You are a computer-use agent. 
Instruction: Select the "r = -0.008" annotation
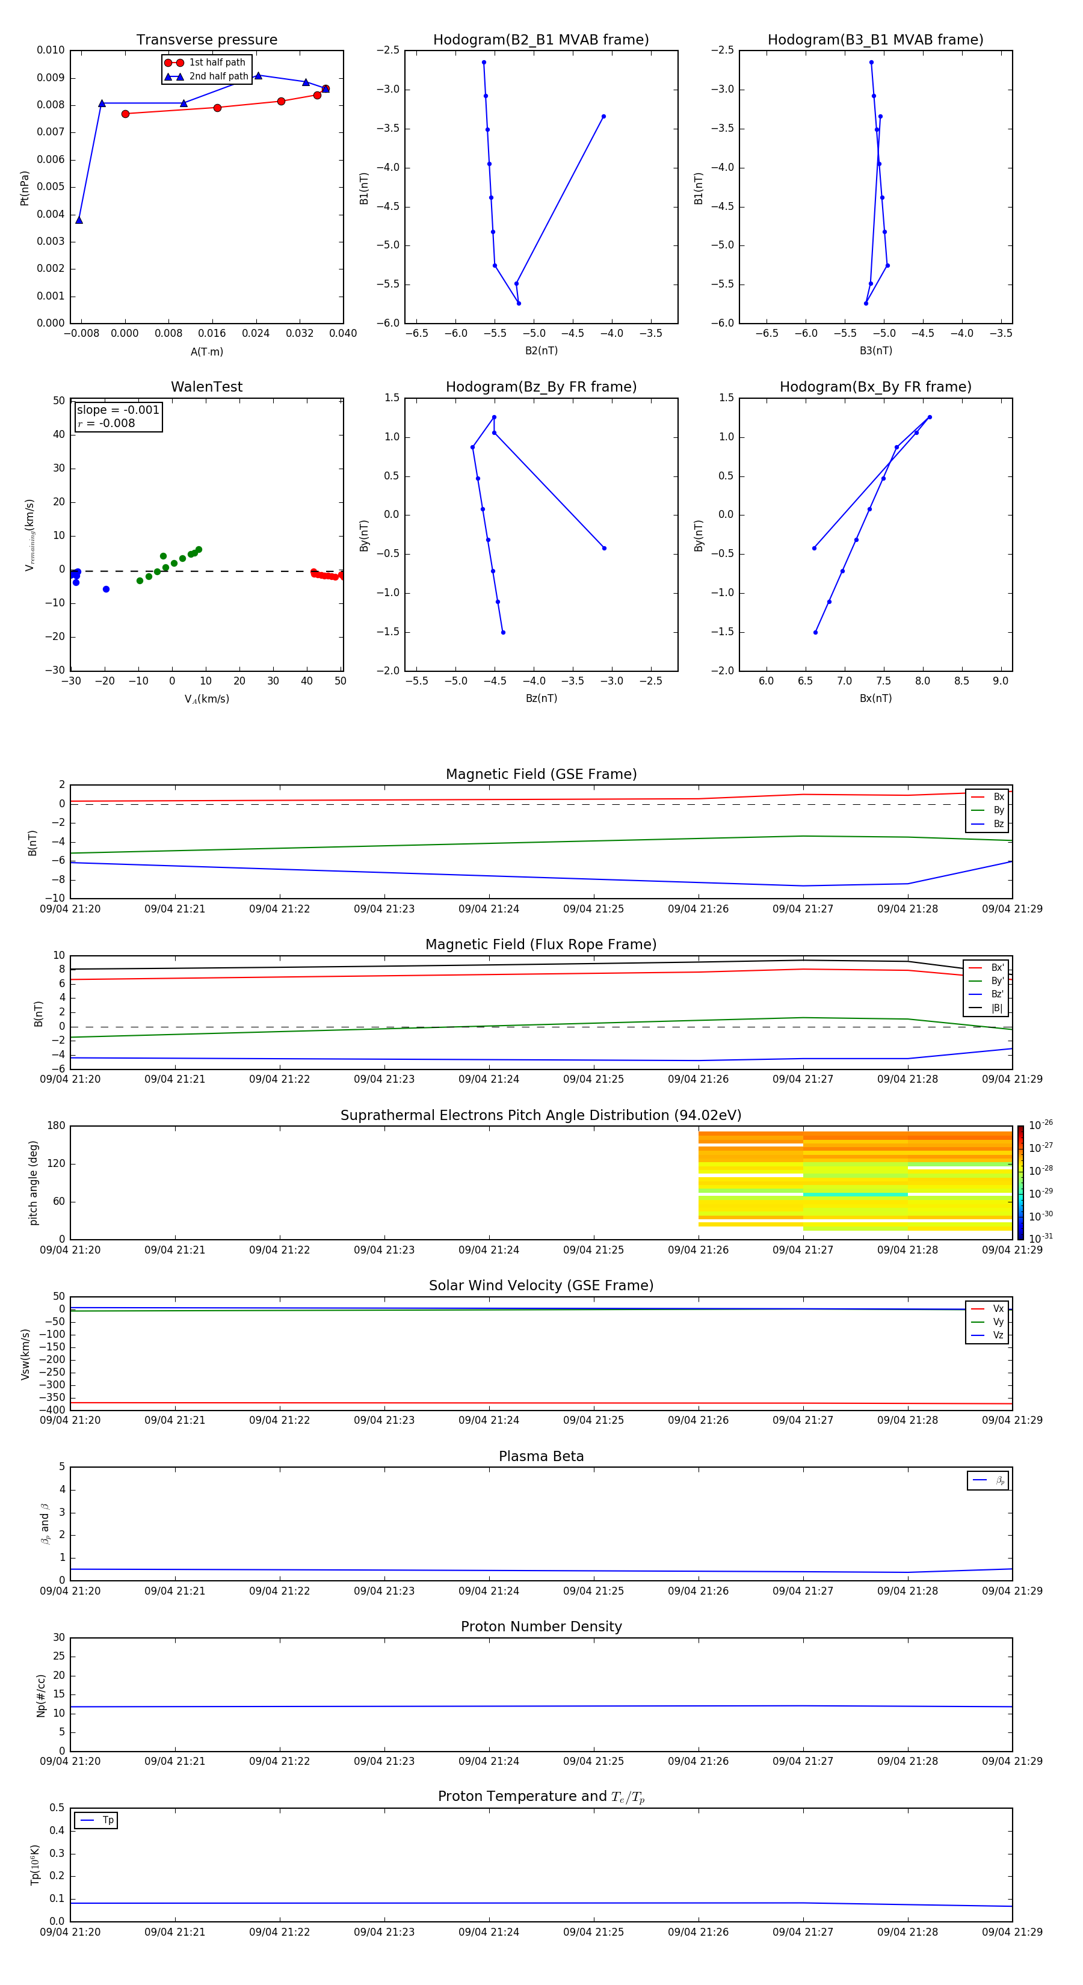106,423
